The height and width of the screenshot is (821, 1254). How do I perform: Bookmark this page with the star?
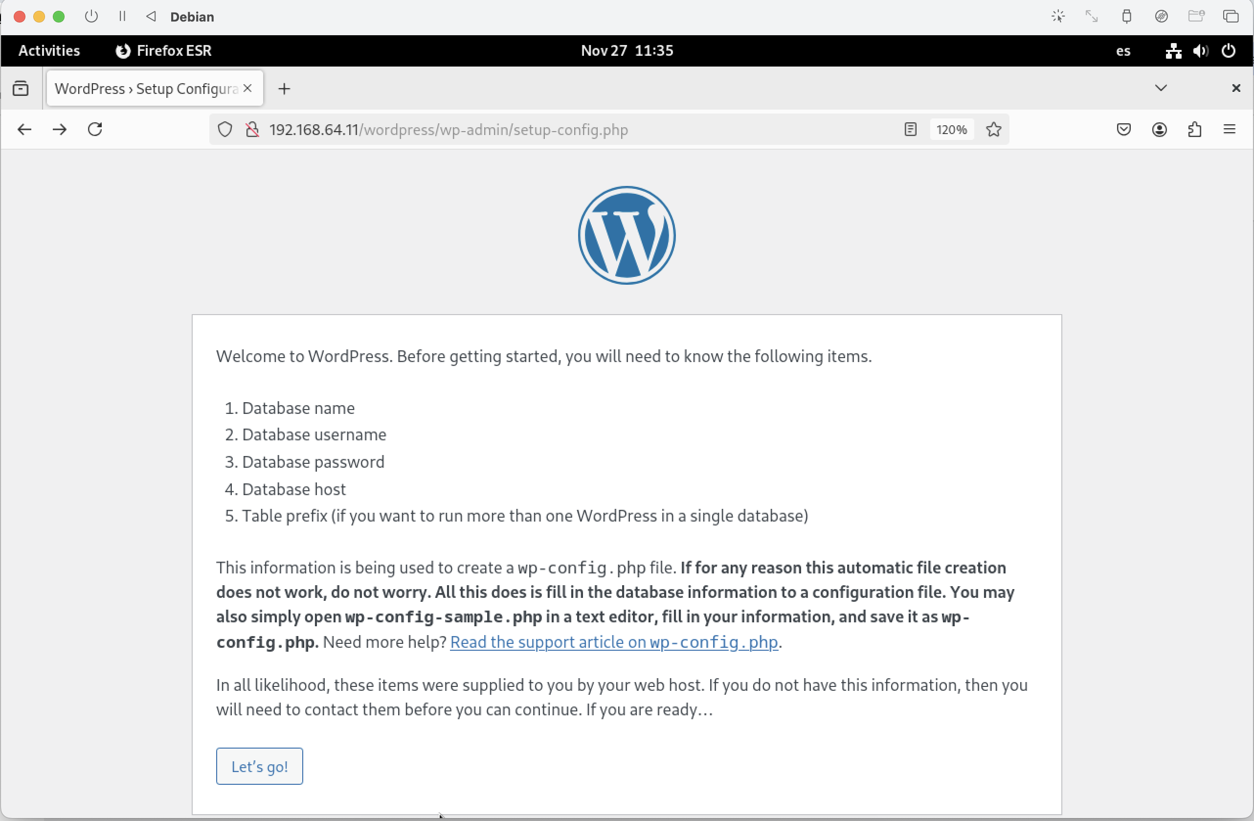click(994, 130)
